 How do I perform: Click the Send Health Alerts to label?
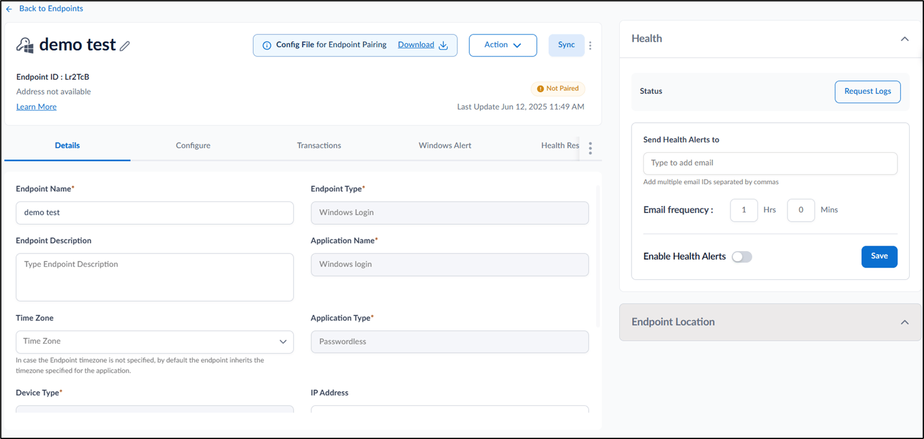[681, 140]
